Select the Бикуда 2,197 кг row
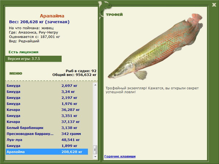This screenshot has width=219, height=164. (x=47, y=98)
